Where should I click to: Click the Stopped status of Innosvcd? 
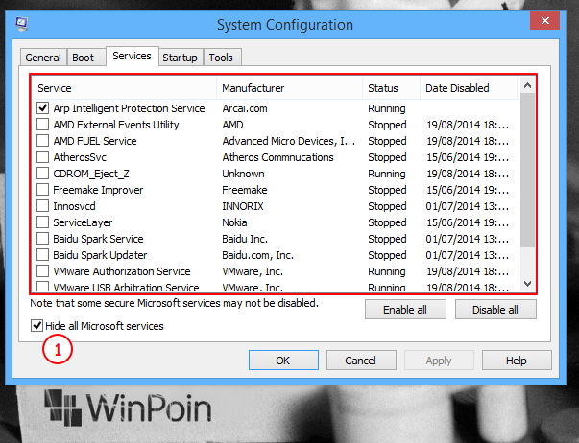(x=387, y=206)
